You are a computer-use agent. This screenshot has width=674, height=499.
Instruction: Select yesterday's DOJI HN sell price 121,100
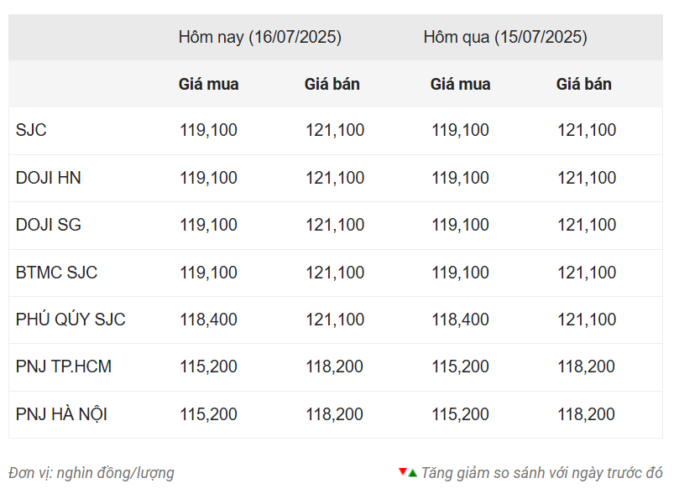click(x=587, y=178)
